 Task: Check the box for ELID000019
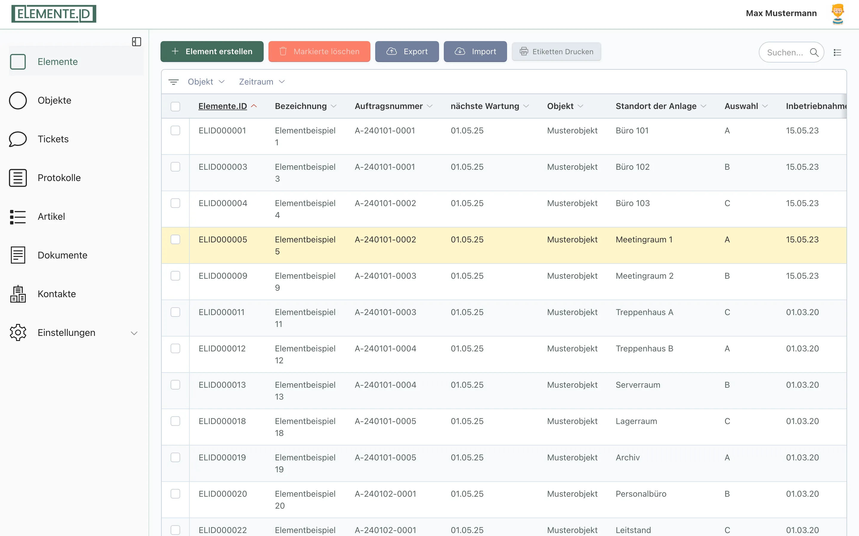[x=175, y=458]
